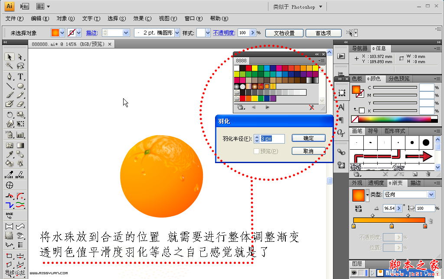Toggle layer visibility eye icon
The height and width of the screenshot is (279, 444).
coord(354,273)
